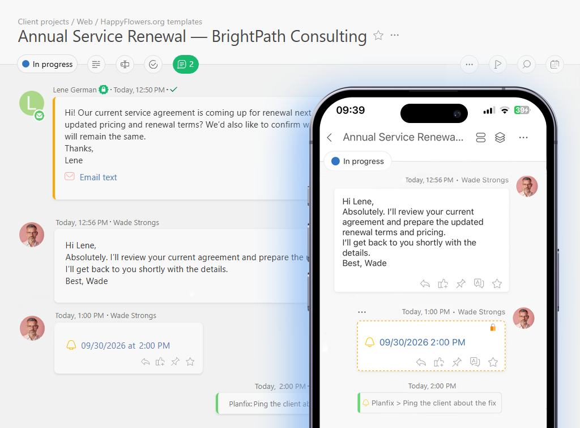Pin the phone Hi Lene message
This screenshot has height=428, width=580.
coord(461,284)
